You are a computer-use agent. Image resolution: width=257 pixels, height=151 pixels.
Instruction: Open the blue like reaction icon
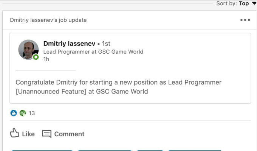pos(14,113)
